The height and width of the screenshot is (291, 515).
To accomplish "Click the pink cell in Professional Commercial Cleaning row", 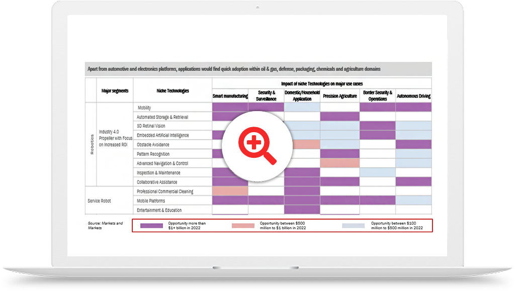I will [x=230, y=191].
